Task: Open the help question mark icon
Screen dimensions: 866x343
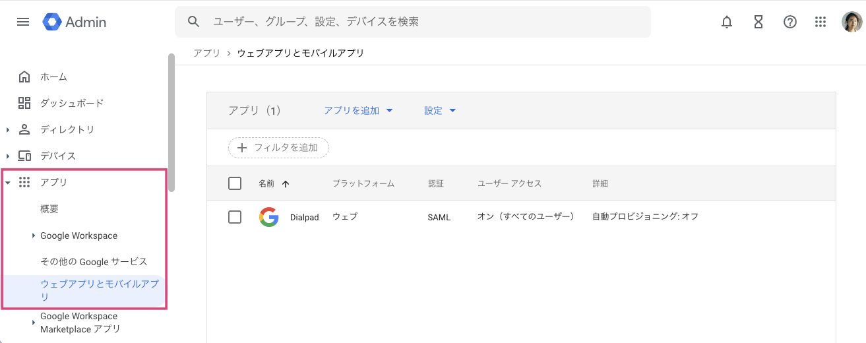Action: coord(789,22)
